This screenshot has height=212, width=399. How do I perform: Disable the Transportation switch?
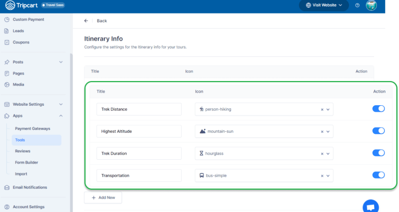coord(379,175)
